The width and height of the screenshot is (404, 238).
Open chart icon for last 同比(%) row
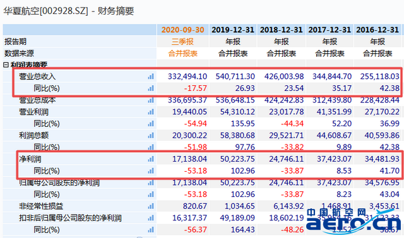click(x=151, y=230)
